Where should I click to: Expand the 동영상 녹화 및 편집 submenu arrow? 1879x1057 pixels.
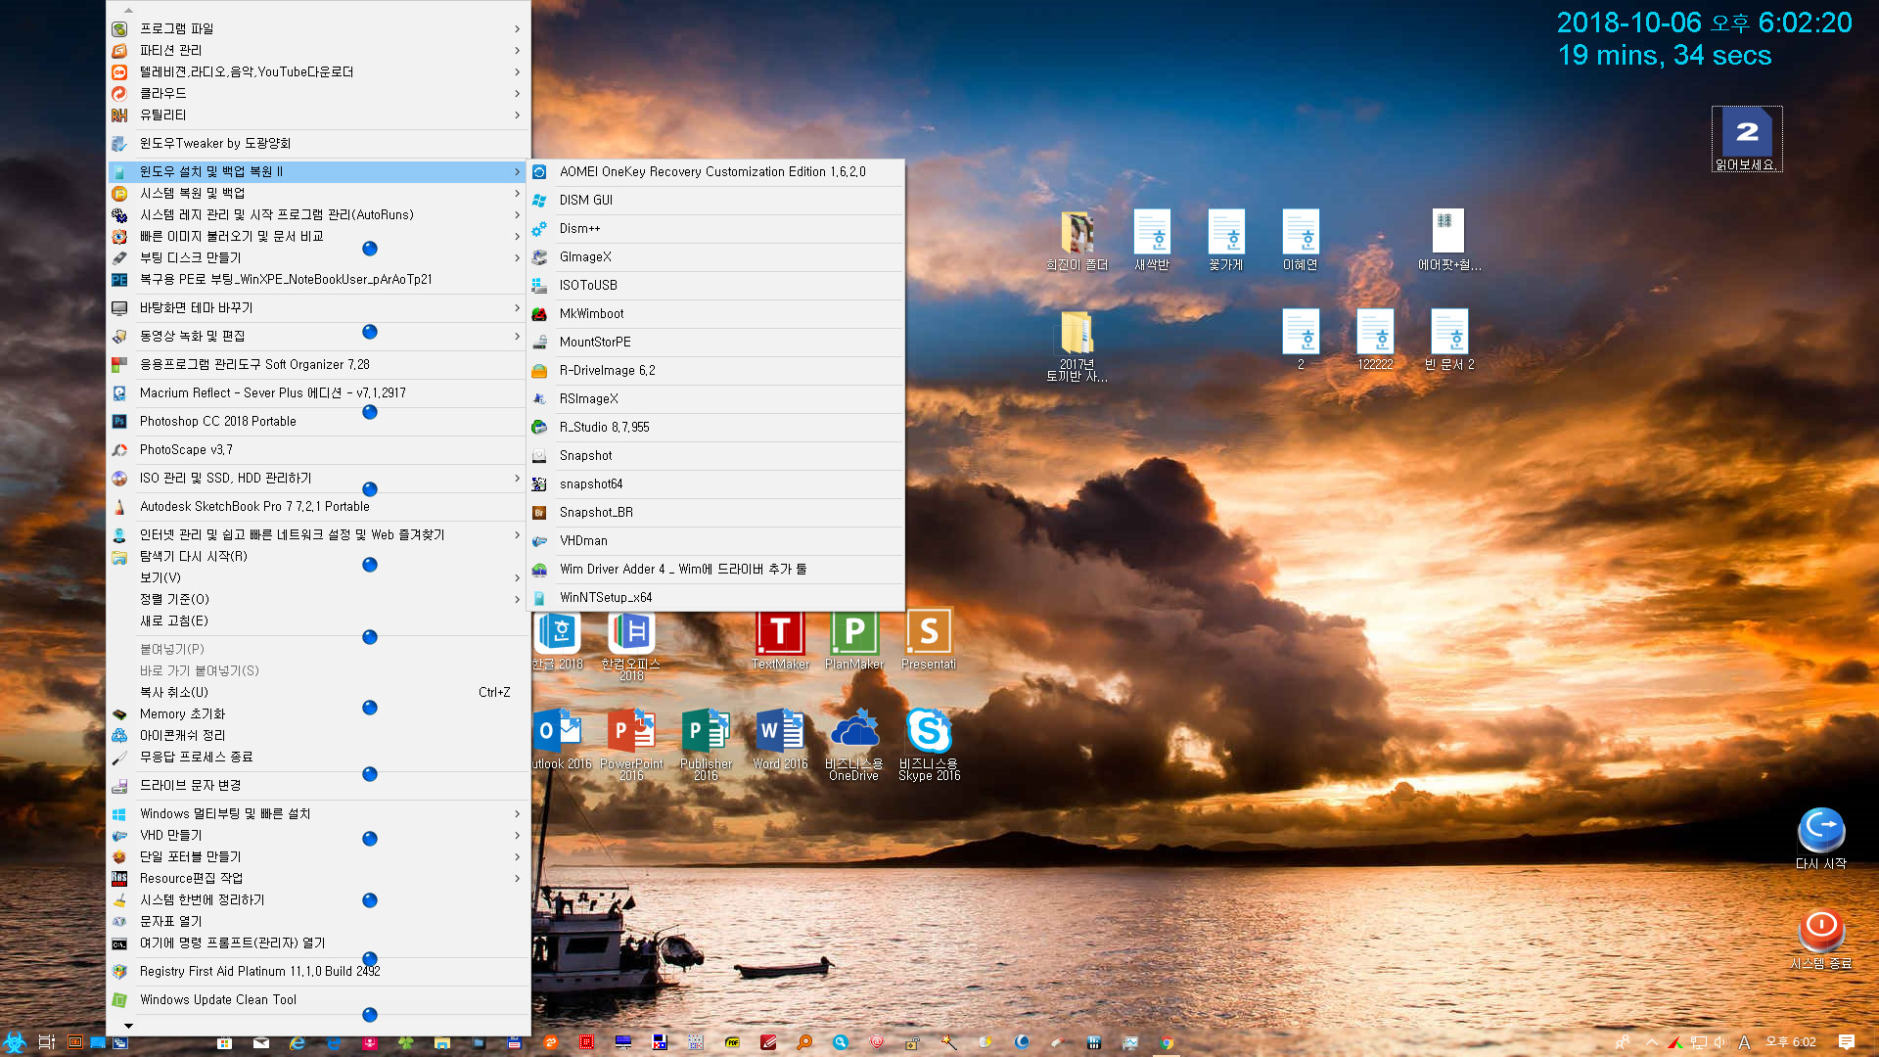(518, 336)
